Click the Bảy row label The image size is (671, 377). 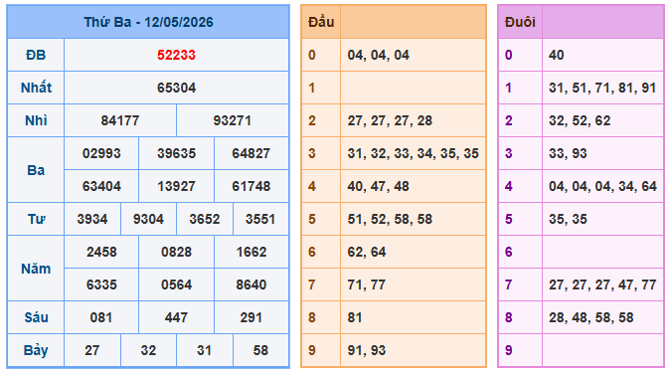coord(36,350)
